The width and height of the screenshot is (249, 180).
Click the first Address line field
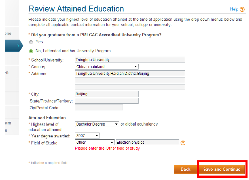[130, 74]
